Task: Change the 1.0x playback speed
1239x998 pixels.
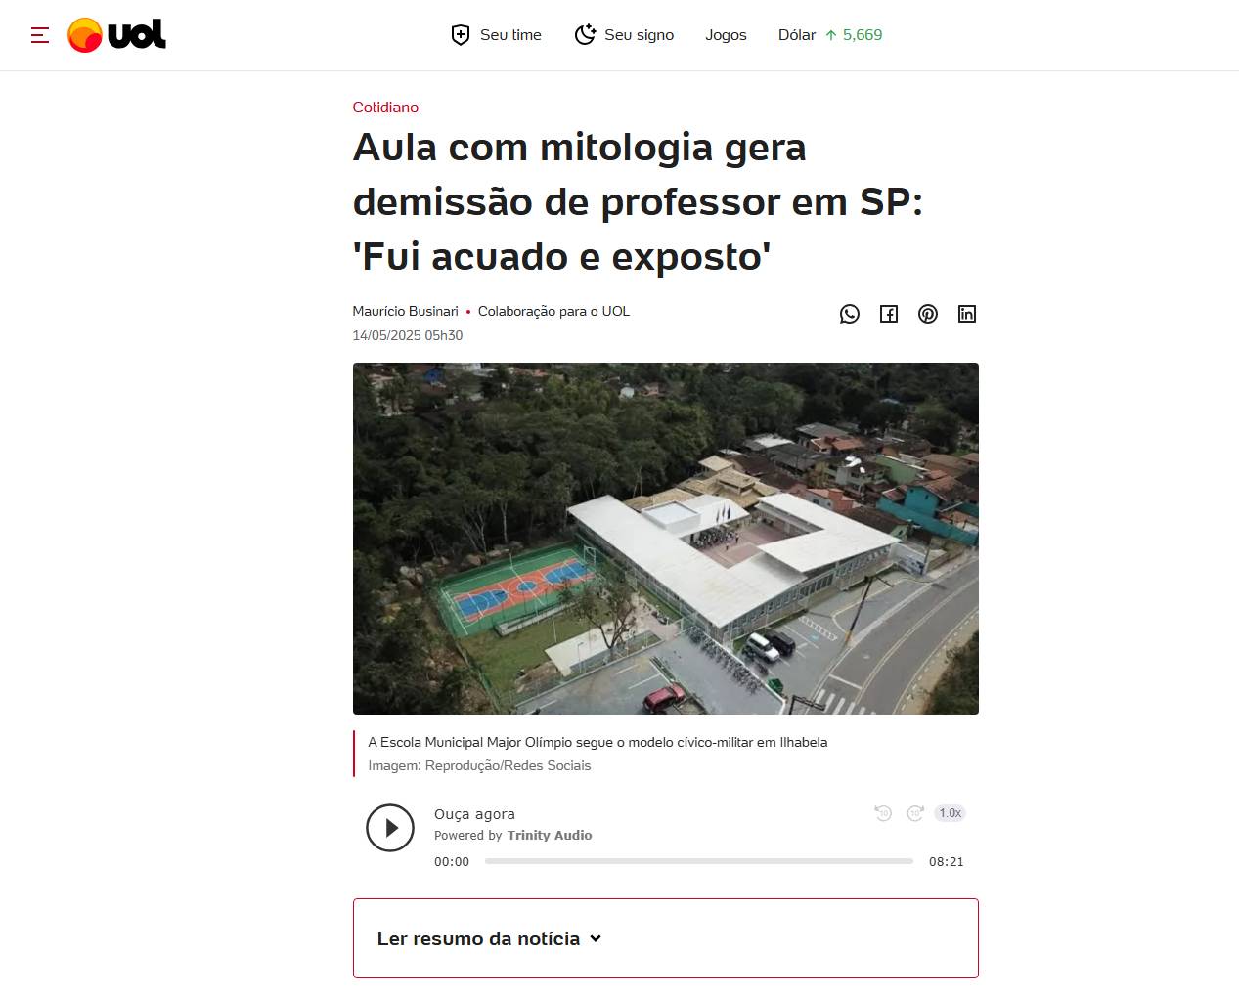Action: click(x=951, y=813)
